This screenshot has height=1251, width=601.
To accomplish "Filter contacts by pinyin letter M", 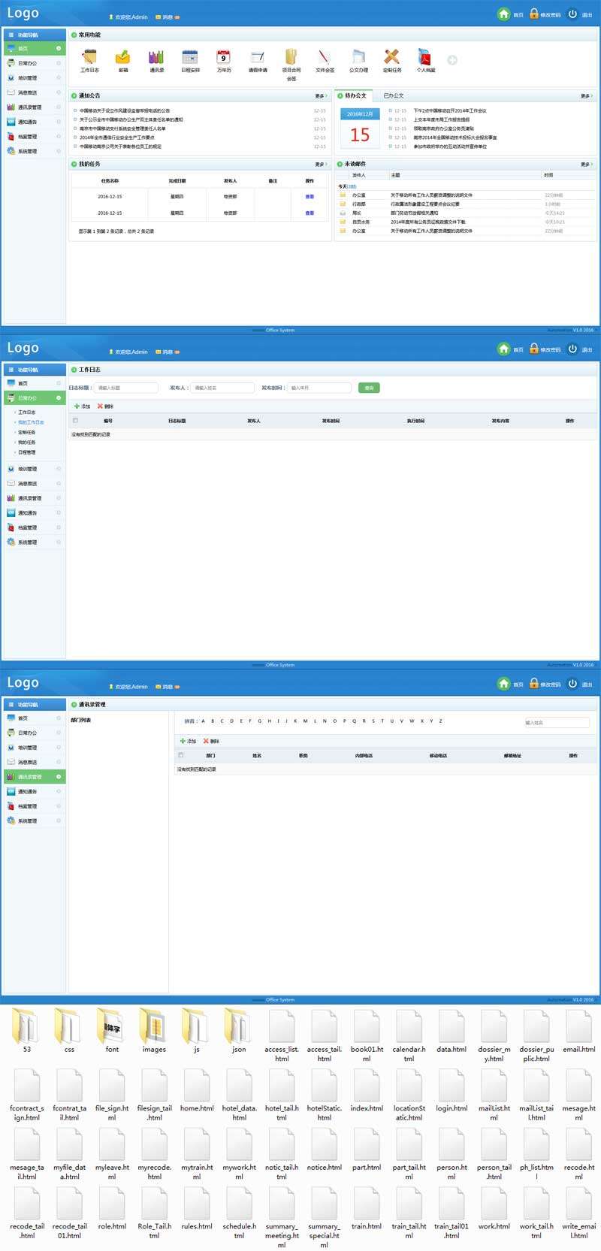I will [x=305, y=721].
